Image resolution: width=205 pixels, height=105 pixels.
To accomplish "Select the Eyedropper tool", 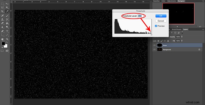I will tap(7, 11).
